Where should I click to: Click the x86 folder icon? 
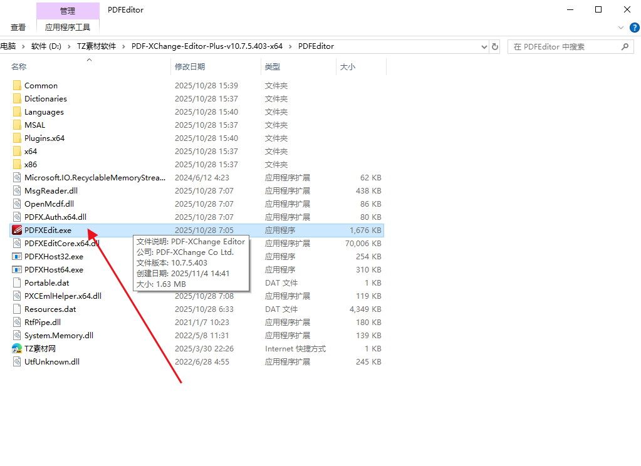pyautogui.click(x=17, y=164)
